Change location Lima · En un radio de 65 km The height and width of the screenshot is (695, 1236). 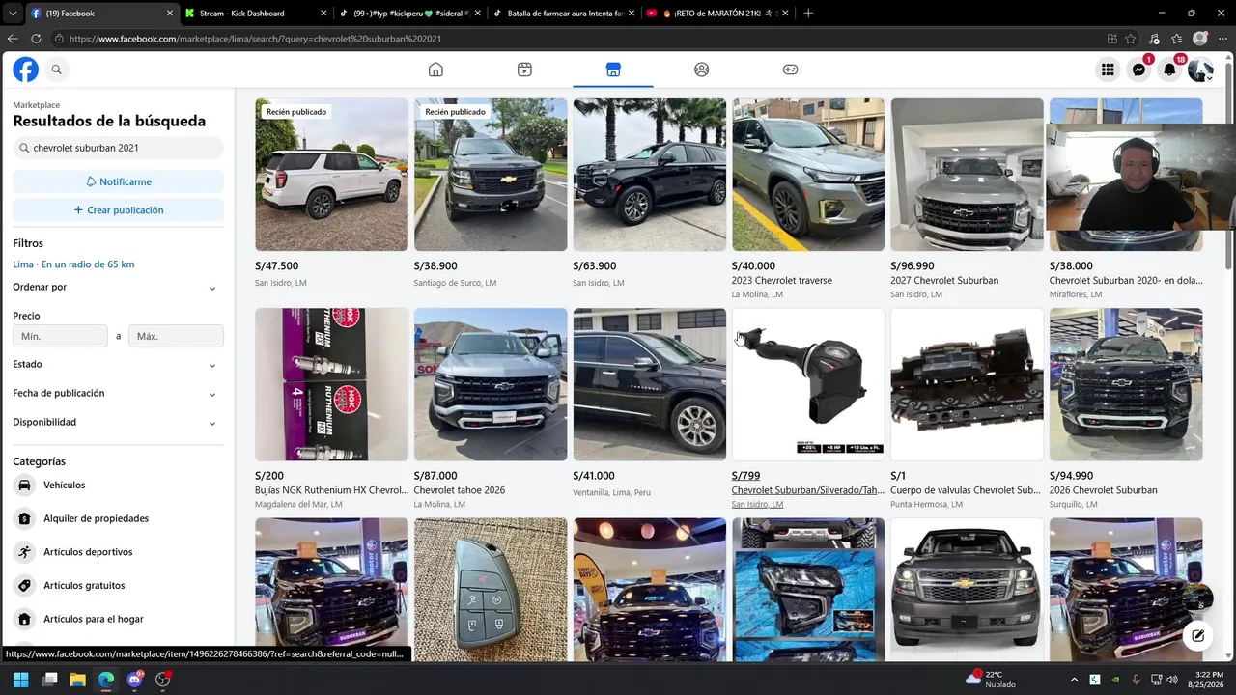73,264
